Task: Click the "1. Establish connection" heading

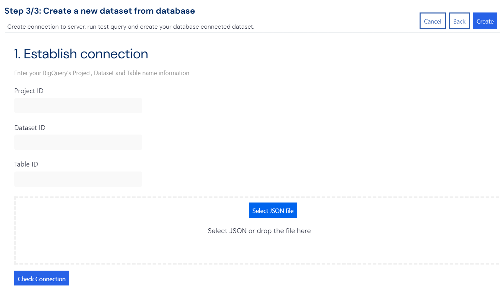Action: pos(81,54)
